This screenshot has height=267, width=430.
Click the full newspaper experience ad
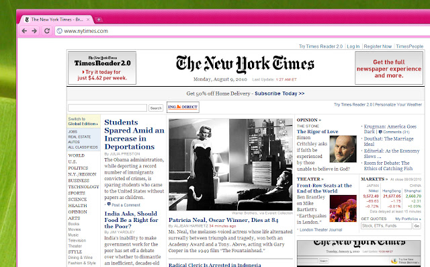coord(389,68)
